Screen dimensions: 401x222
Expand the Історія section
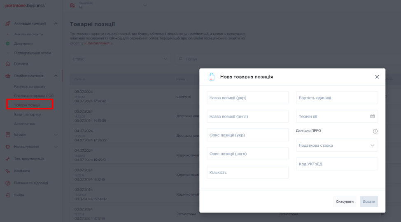coord(56,134)
